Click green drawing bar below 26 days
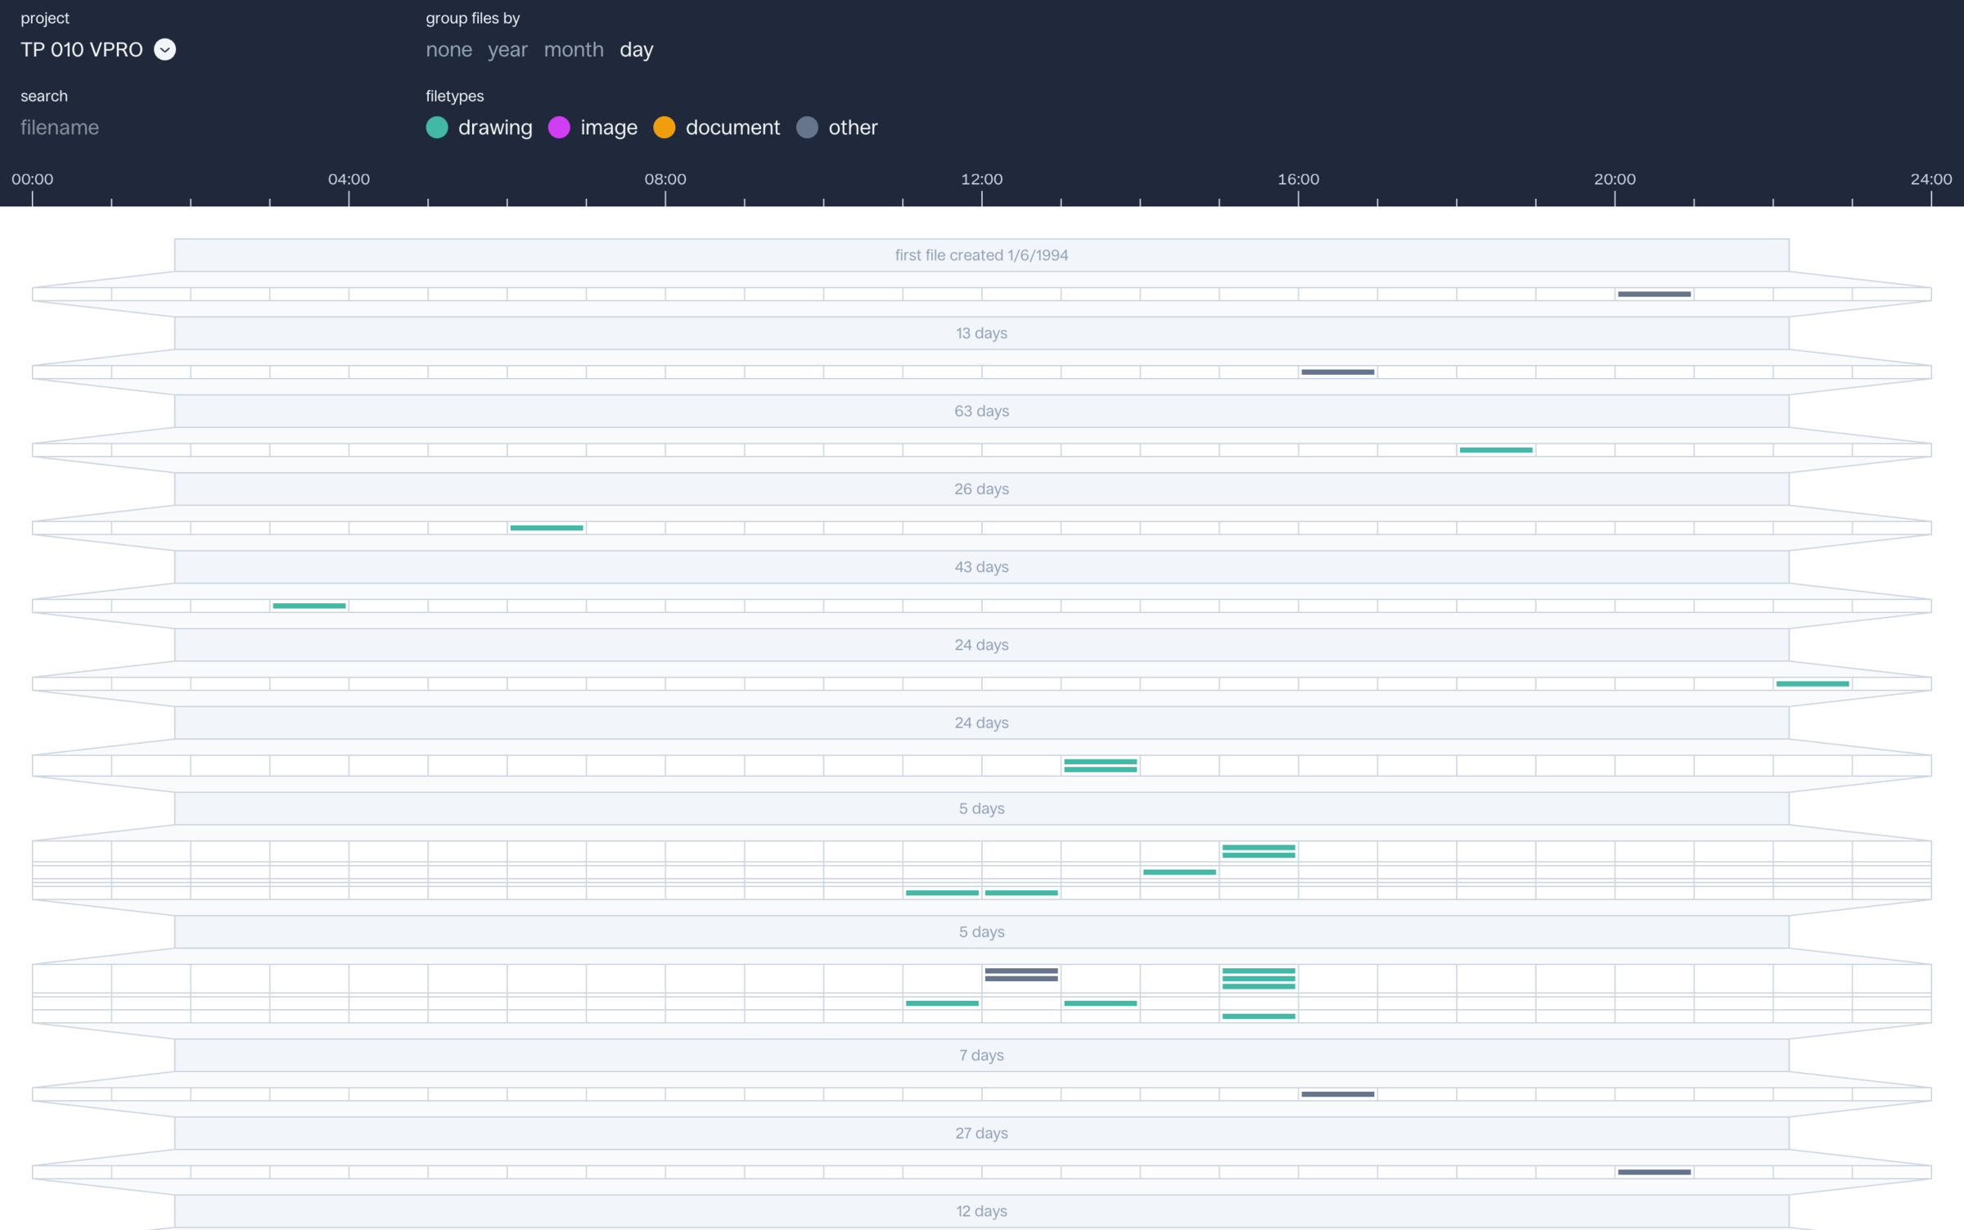Image resolution: width=1964 pixels, height=1230 pixels. point(546,528)
